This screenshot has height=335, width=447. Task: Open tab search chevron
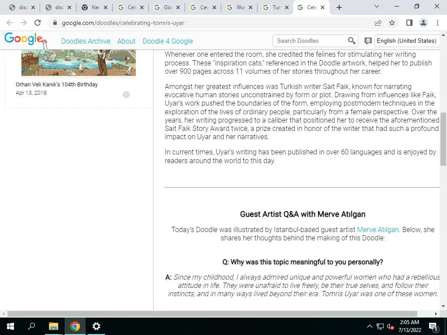click(377, 6)
